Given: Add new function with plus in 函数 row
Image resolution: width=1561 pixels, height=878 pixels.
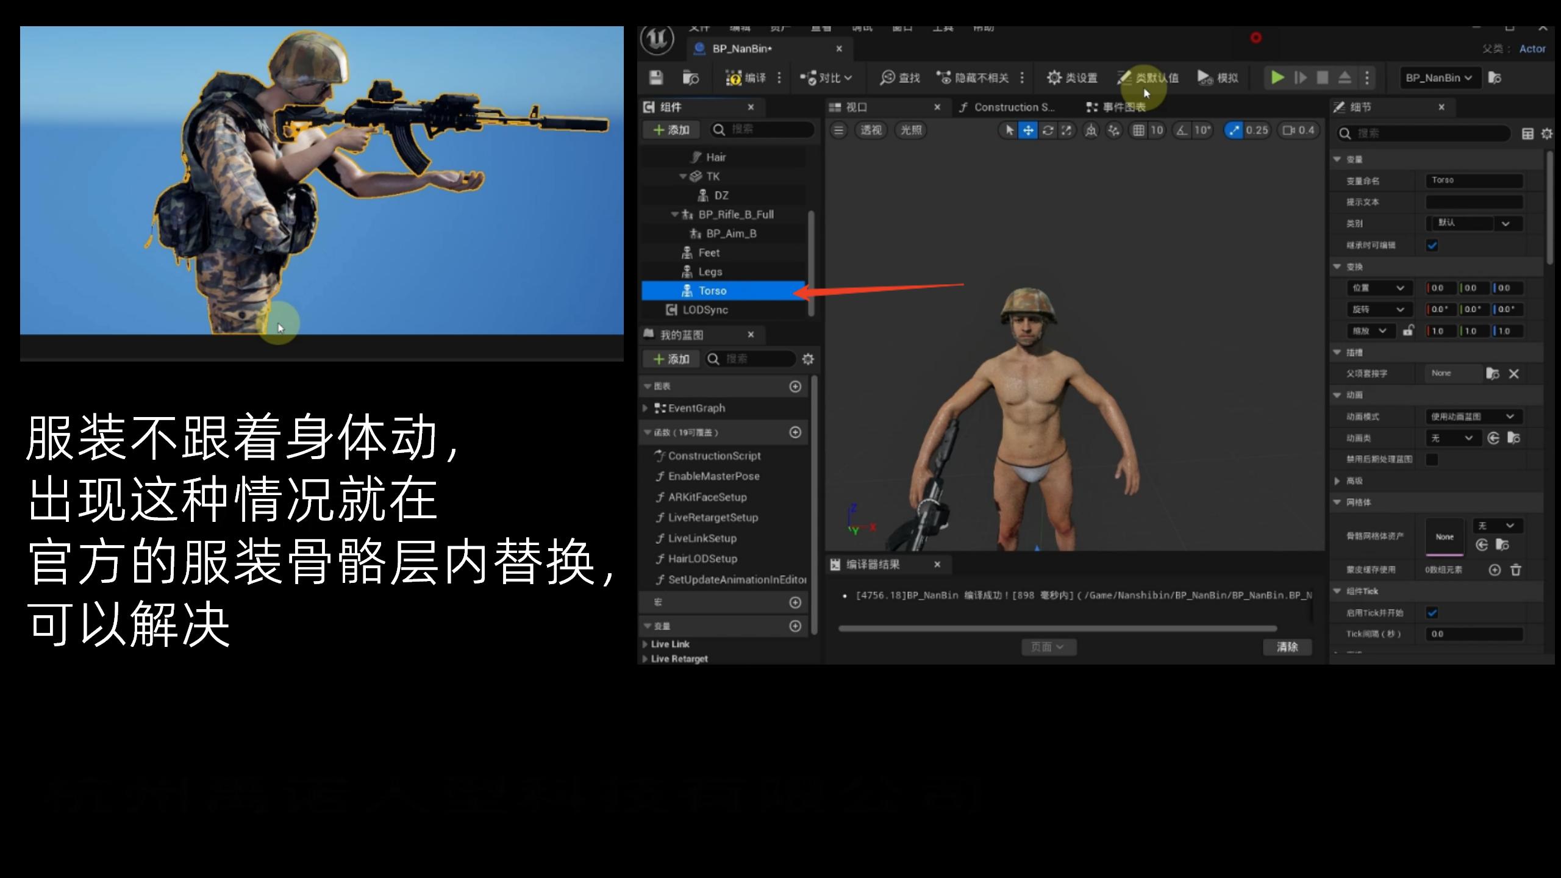Looking at the screenshot, I should [795, 432].
